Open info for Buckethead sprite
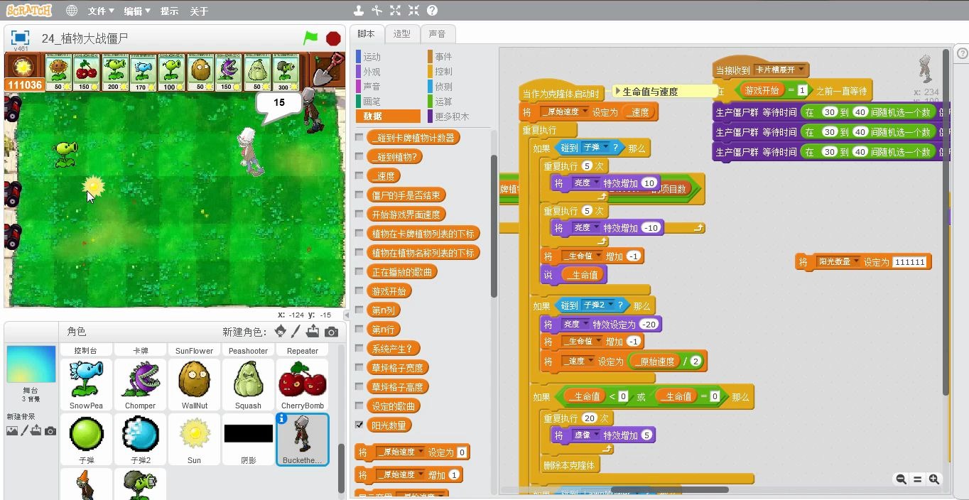Screen dimensions: 969x500 tap(281, 418)
